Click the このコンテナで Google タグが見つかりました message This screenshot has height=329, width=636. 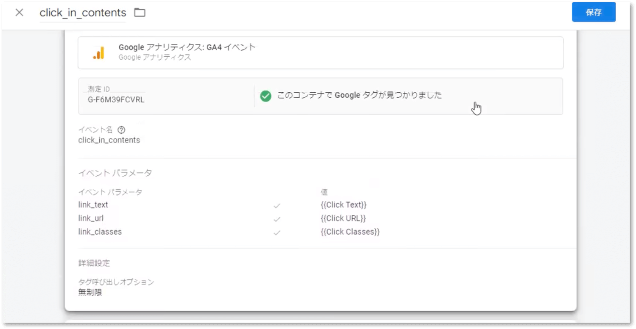tap(359, 95)
